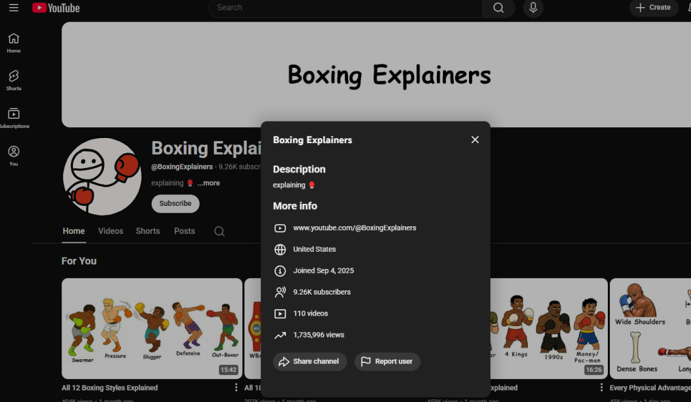Open the You sidebar section
691x402 pixels.
(x=13, y=155)
